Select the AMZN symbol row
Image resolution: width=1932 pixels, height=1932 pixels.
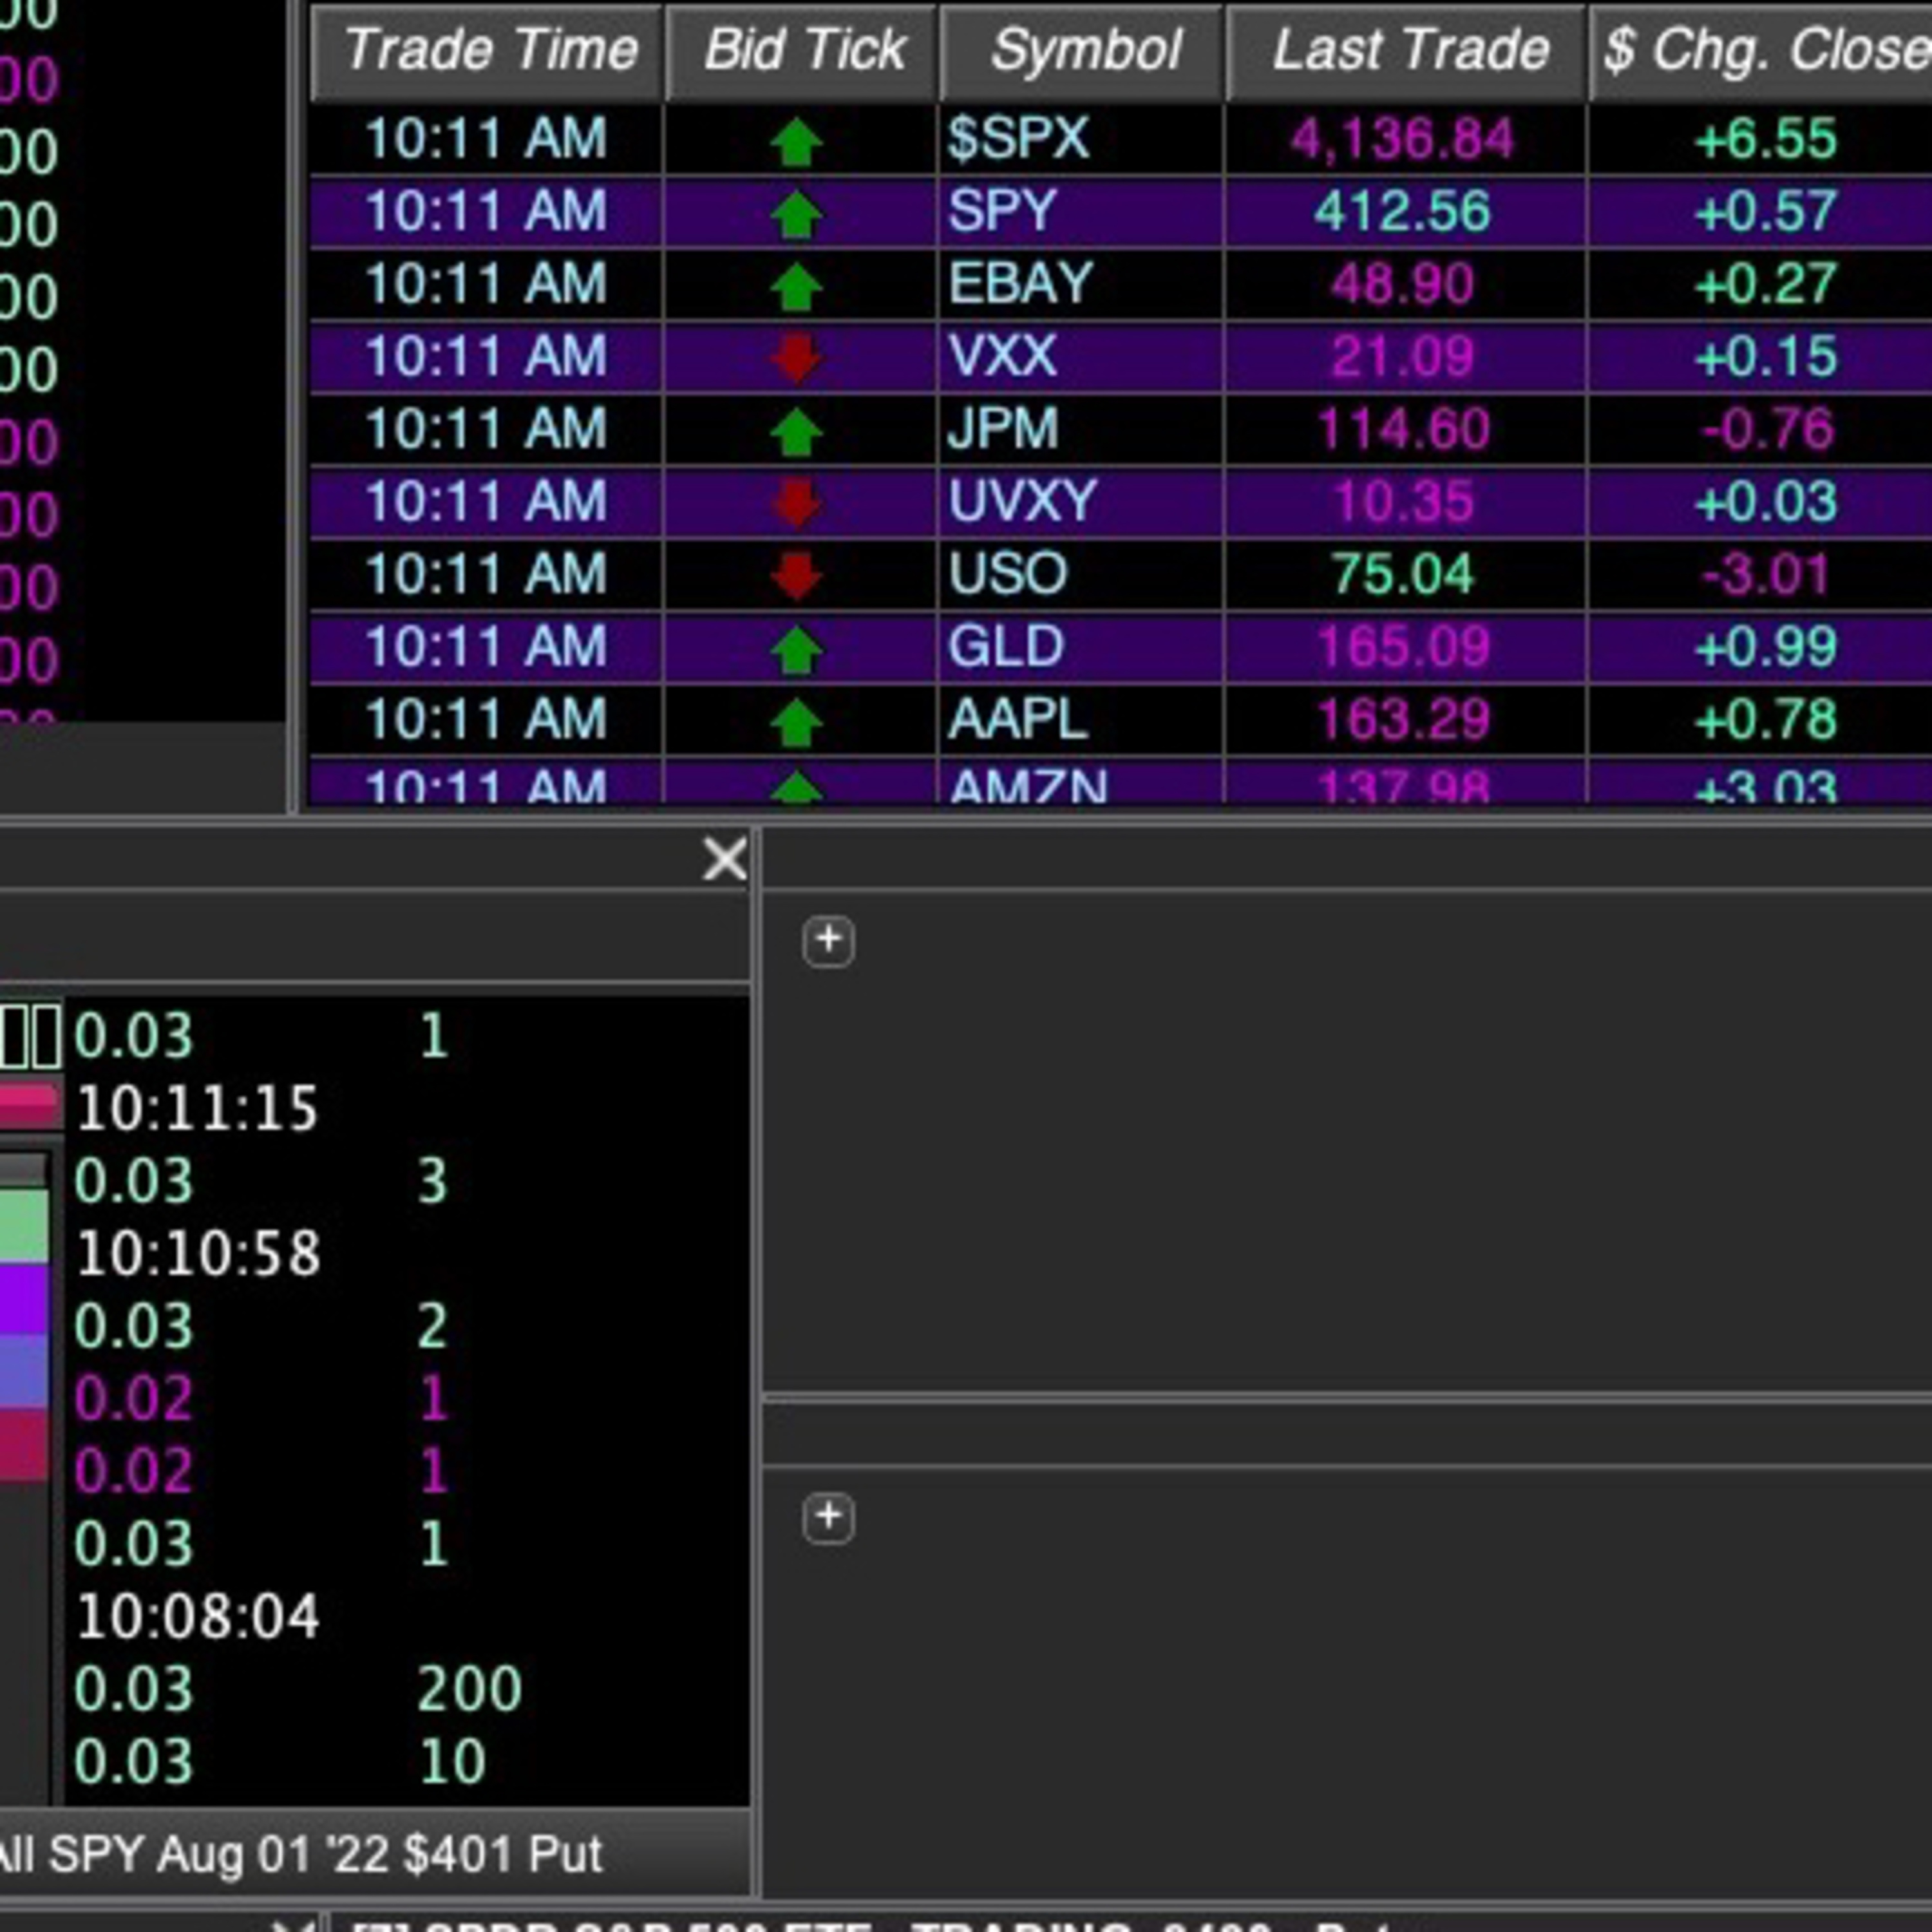[1028, 786]
